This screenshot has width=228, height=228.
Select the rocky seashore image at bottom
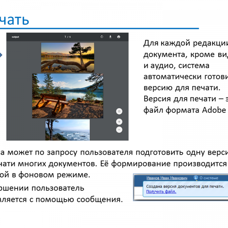coord(67,130)
